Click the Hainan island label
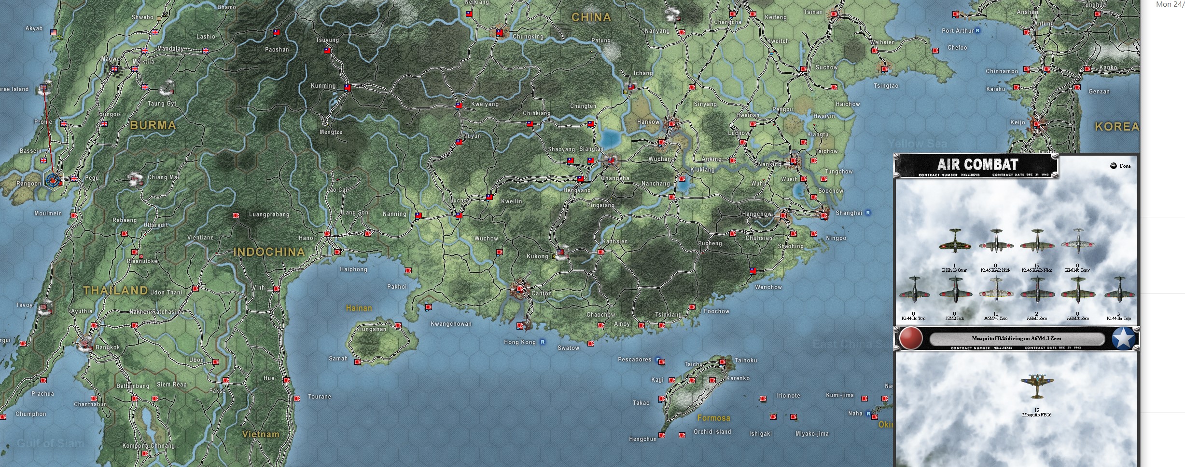This screenshot has height=467, width=1185. coord(359,308)
